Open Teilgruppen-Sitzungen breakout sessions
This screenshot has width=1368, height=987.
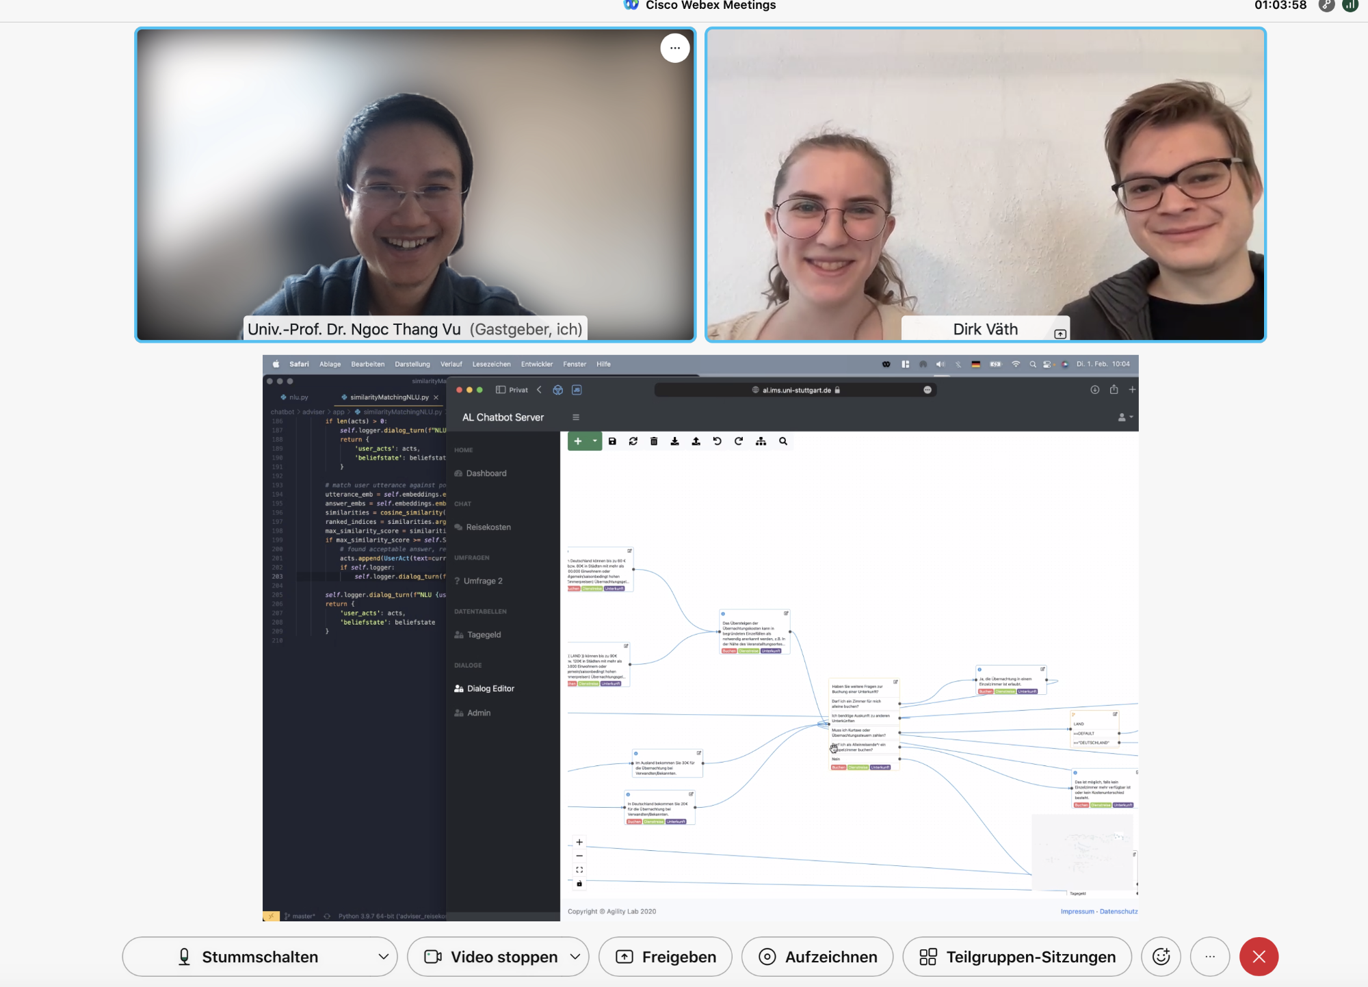1017,956
